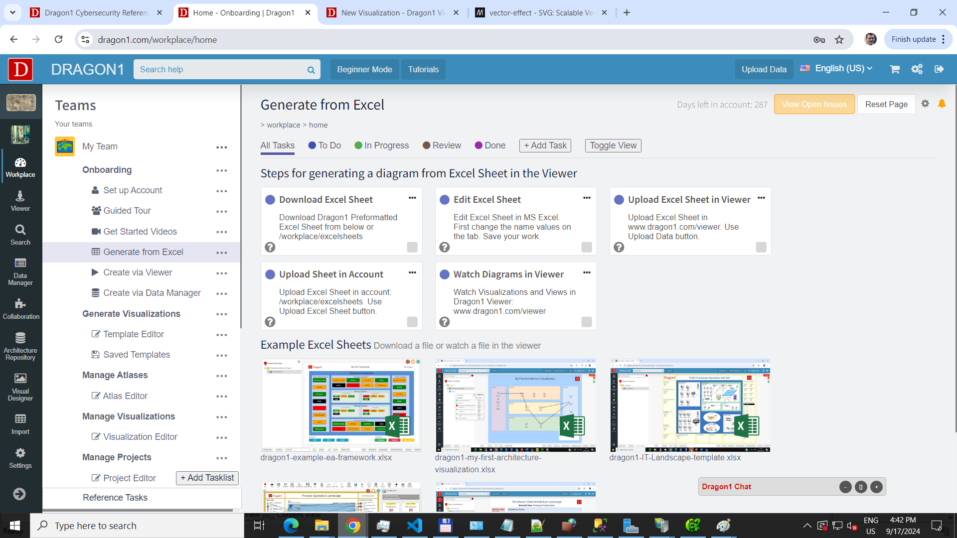
Task: Open options on Download Excel Sheet card
Action: tap(412, 198)
